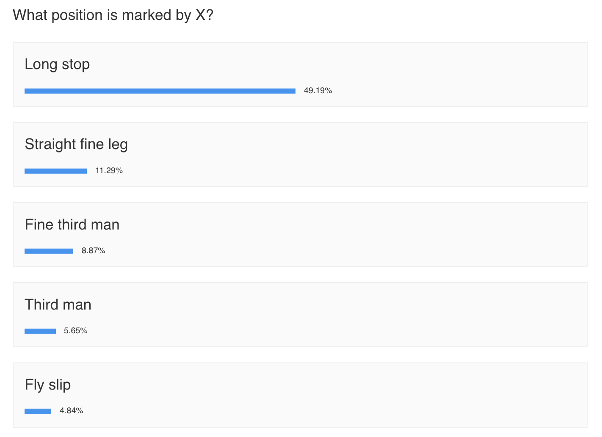Click the Fine third man result bar
The image size is (602, 437).
(49, 251)
